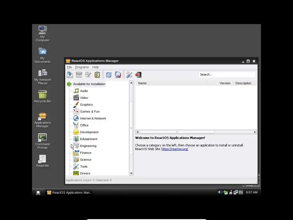Click list horizontal scrollbar right arrow
293x220 pixels.
coord(255,132)
